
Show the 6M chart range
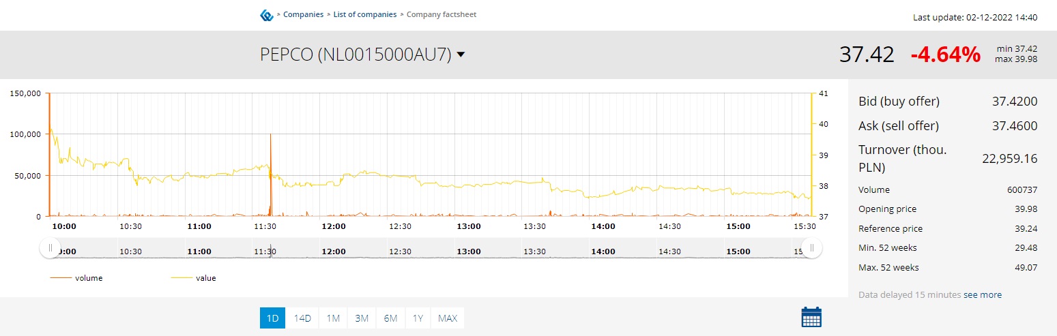[390, 318]
